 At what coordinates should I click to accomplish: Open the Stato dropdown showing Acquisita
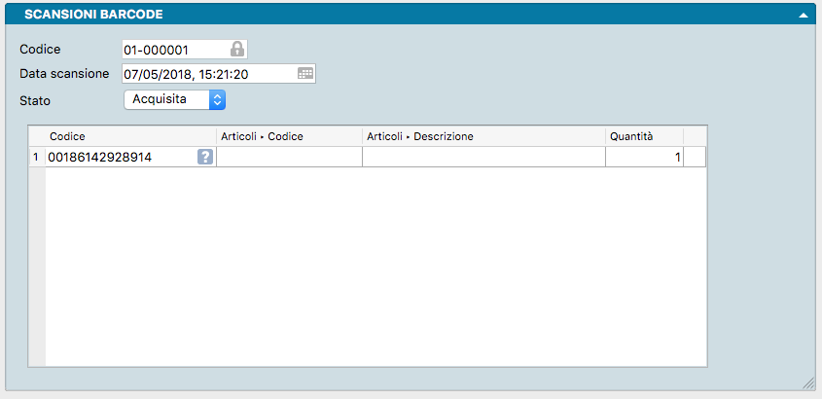coord(175,99)
